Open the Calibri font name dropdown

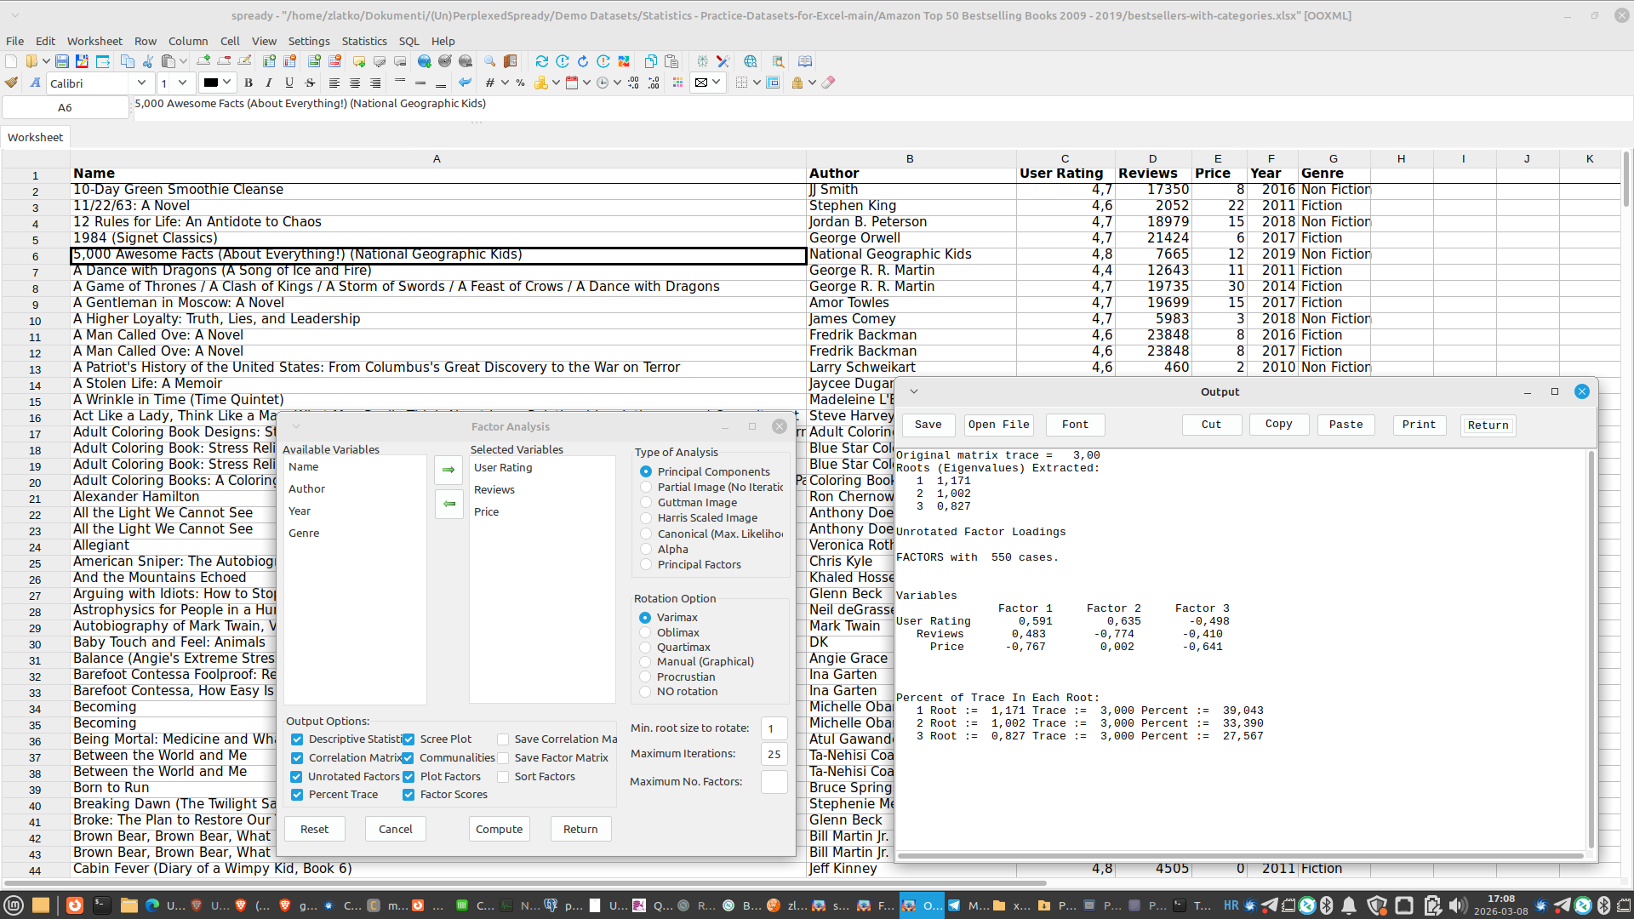click(141, 83)
